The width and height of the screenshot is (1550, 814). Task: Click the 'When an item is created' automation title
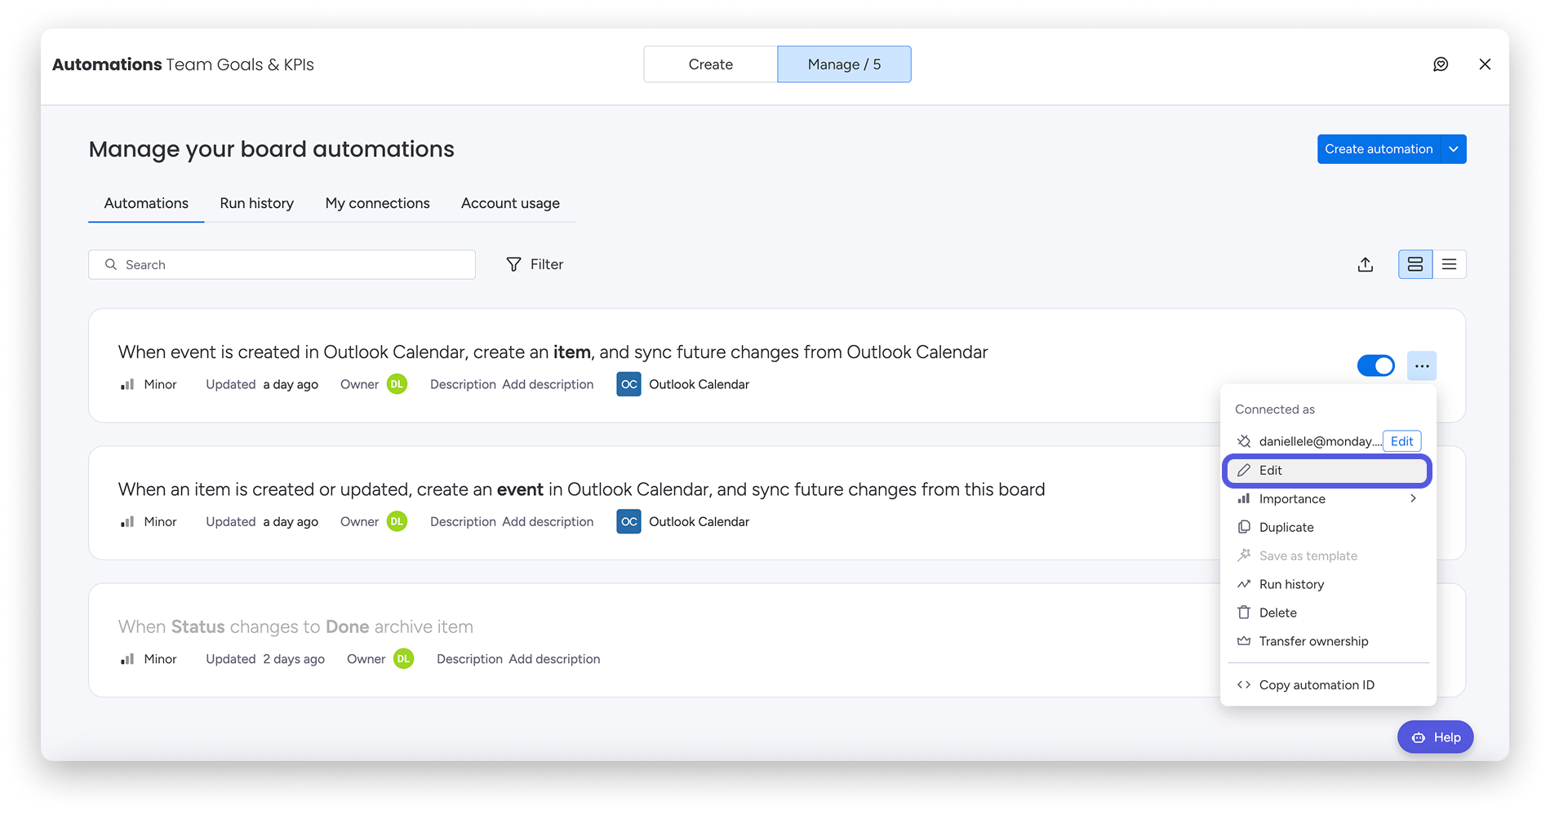[581, 489]
